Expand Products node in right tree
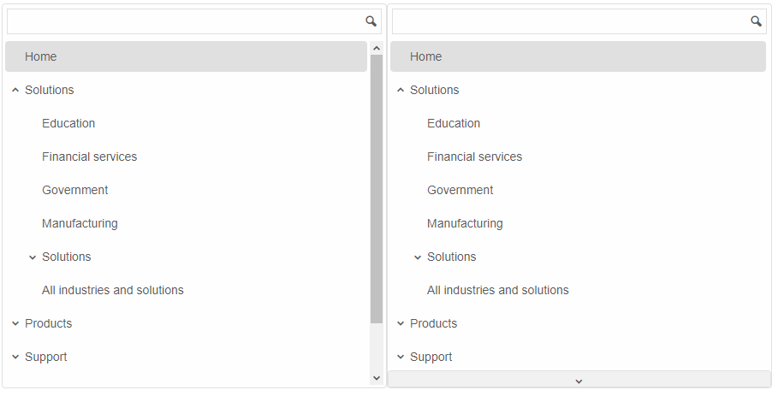Viewport: 778px width, 396px height. pyautogui.click(x=401, y=323)
